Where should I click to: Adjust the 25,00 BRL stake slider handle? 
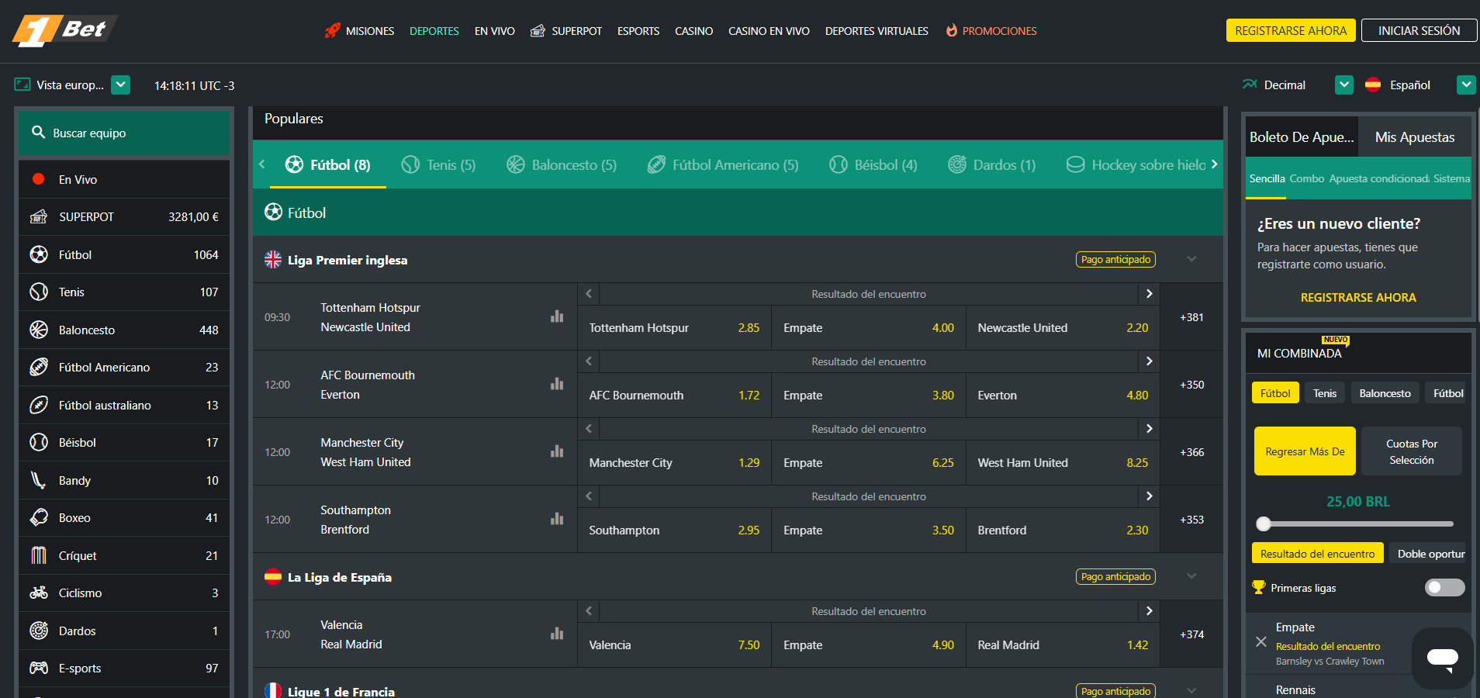(1264, 523)
